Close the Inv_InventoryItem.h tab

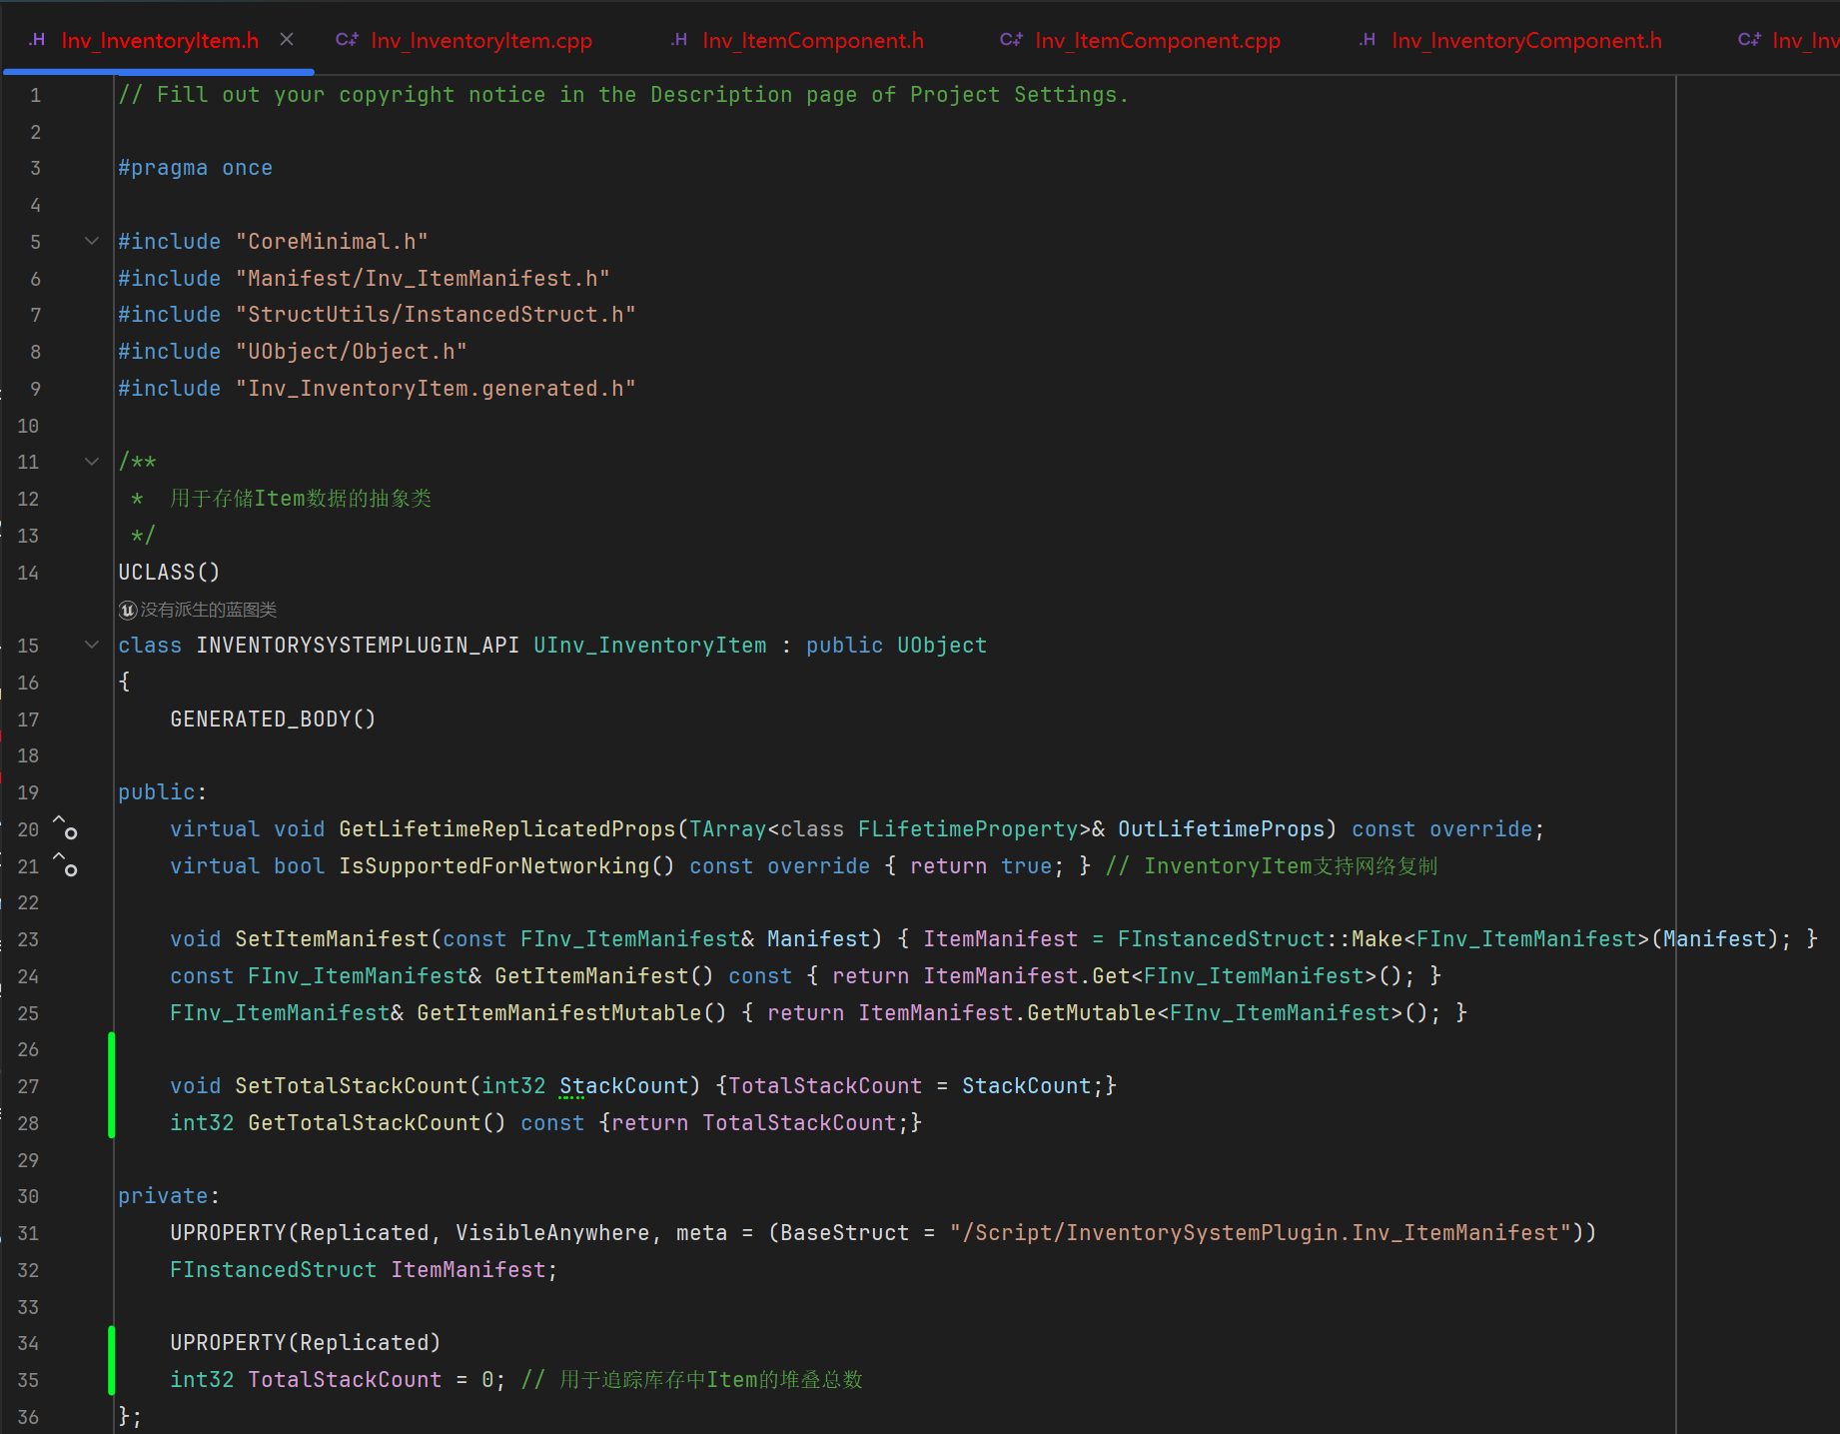click(287, 40)
